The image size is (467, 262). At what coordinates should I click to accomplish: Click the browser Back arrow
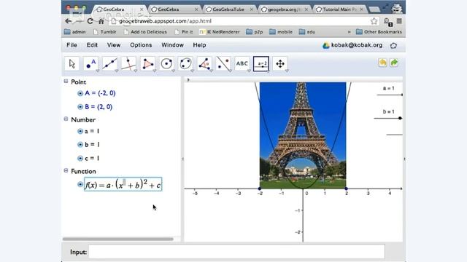point(68,21)
